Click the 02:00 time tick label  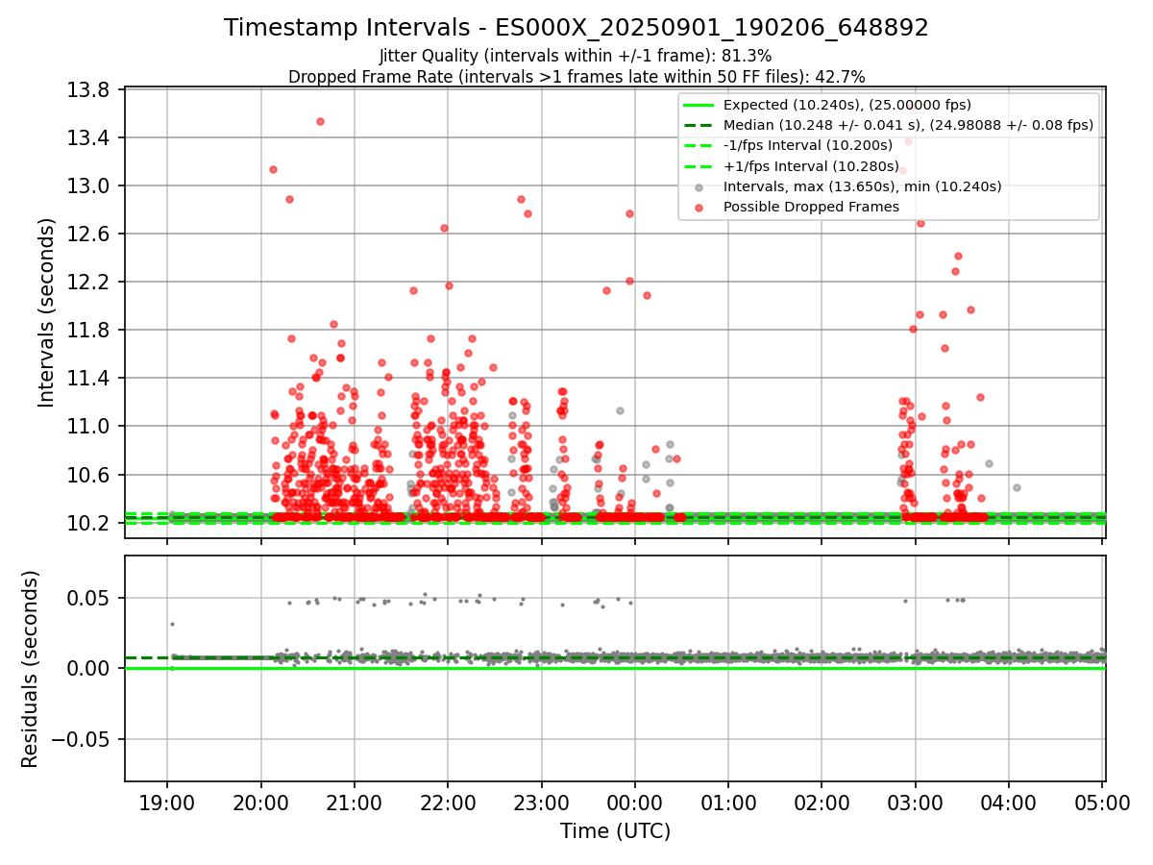(x=821, y=802)
